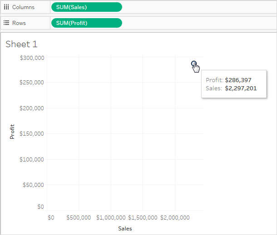Click the $2,000,000 Sales axis label

pos(175,218)
